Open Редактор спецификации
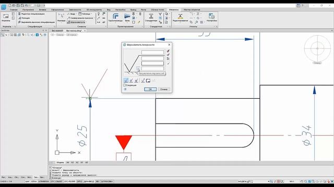334x187 pixels. point(31,14)
